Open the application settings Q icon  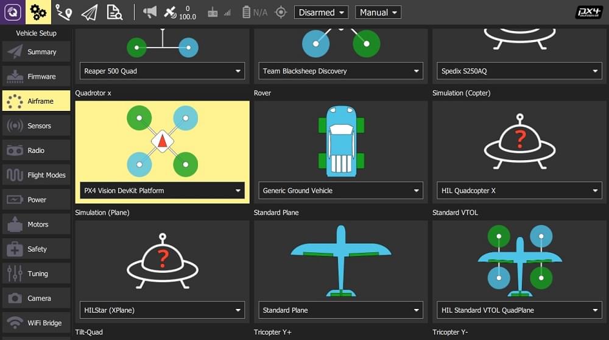click(13, 12)
